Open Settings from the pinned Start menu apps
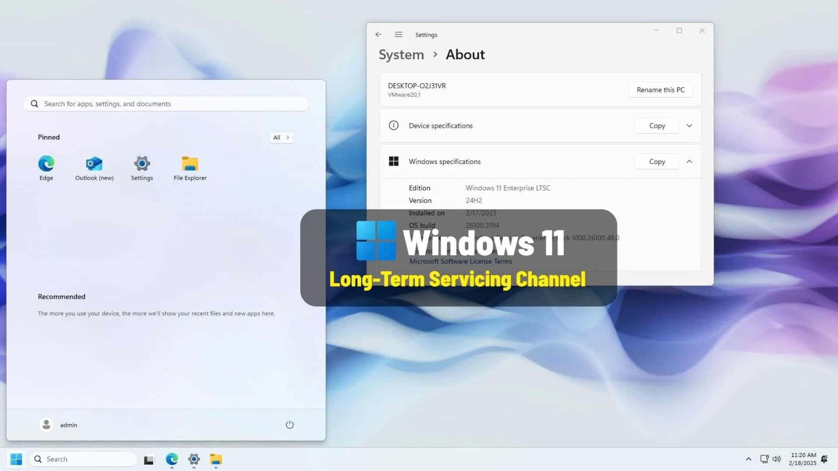Image resolution: width=838 pixels, height=471 pixels. click(141, 166)
